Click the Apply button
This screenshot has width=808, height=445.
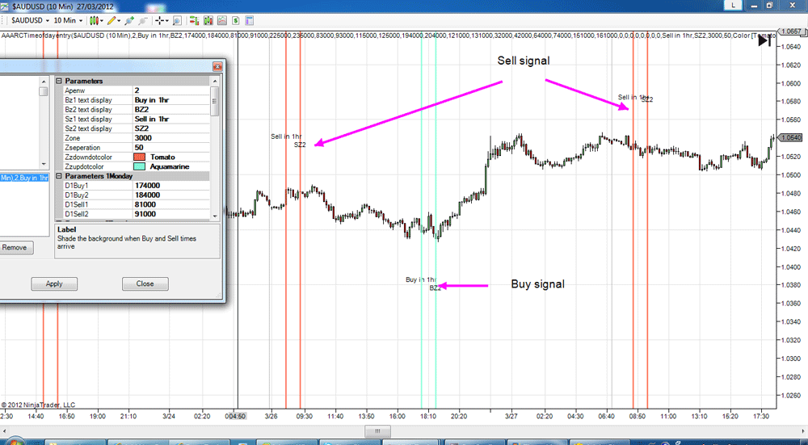click(x=54, y=283)
